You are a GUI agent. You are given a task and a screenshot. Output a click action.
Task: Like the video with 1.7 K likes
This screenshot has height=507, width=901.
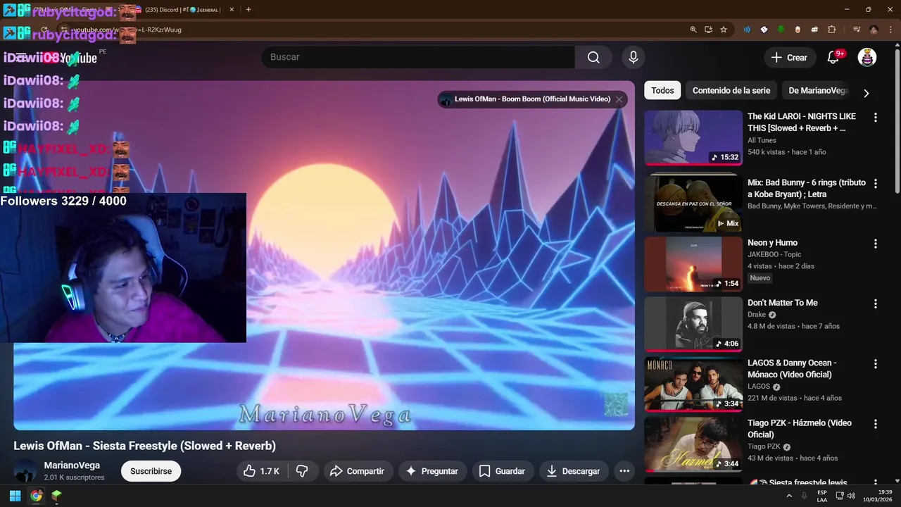[x=260, y=471]
